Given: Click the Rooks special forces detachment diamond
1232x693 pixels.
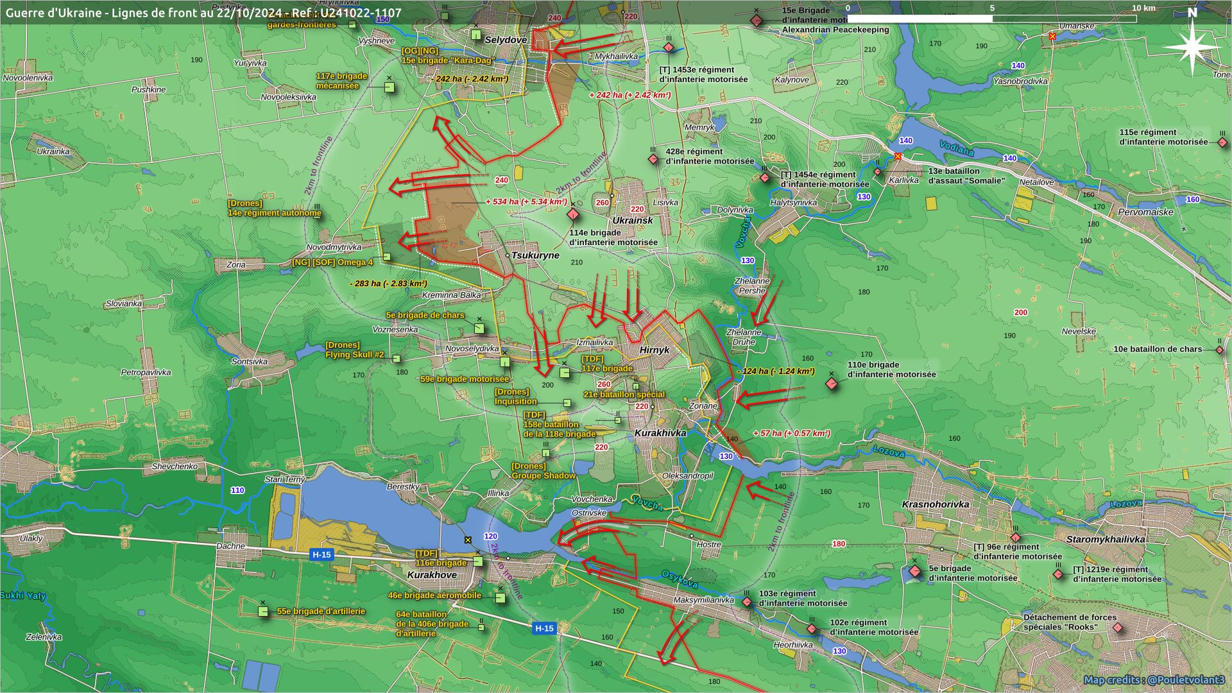Looking at the screenshot, I should 1119,628.
